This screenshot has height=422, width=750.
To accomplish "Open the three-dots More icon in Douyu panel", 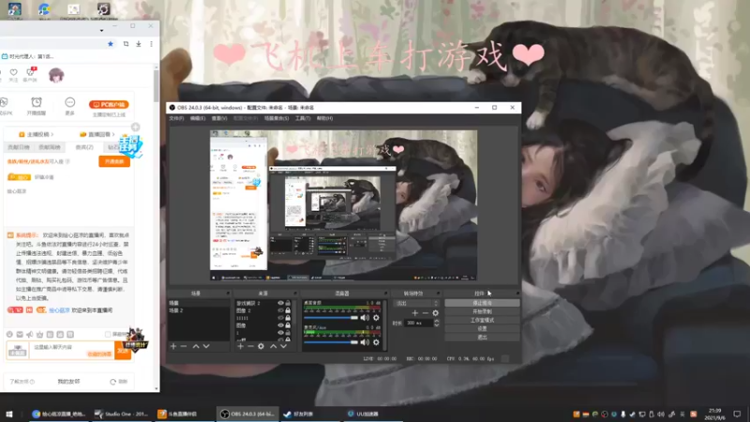I will 69,102.
